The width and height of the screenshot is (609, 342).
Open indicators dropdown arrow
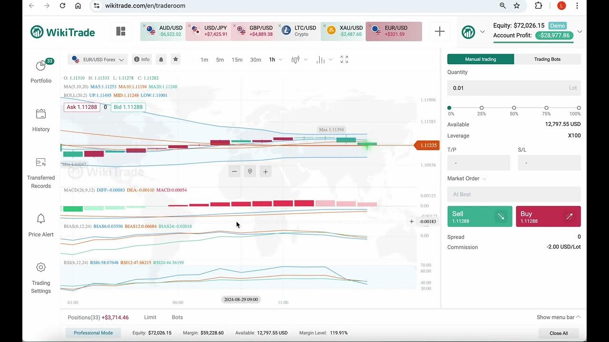[331, 59]
